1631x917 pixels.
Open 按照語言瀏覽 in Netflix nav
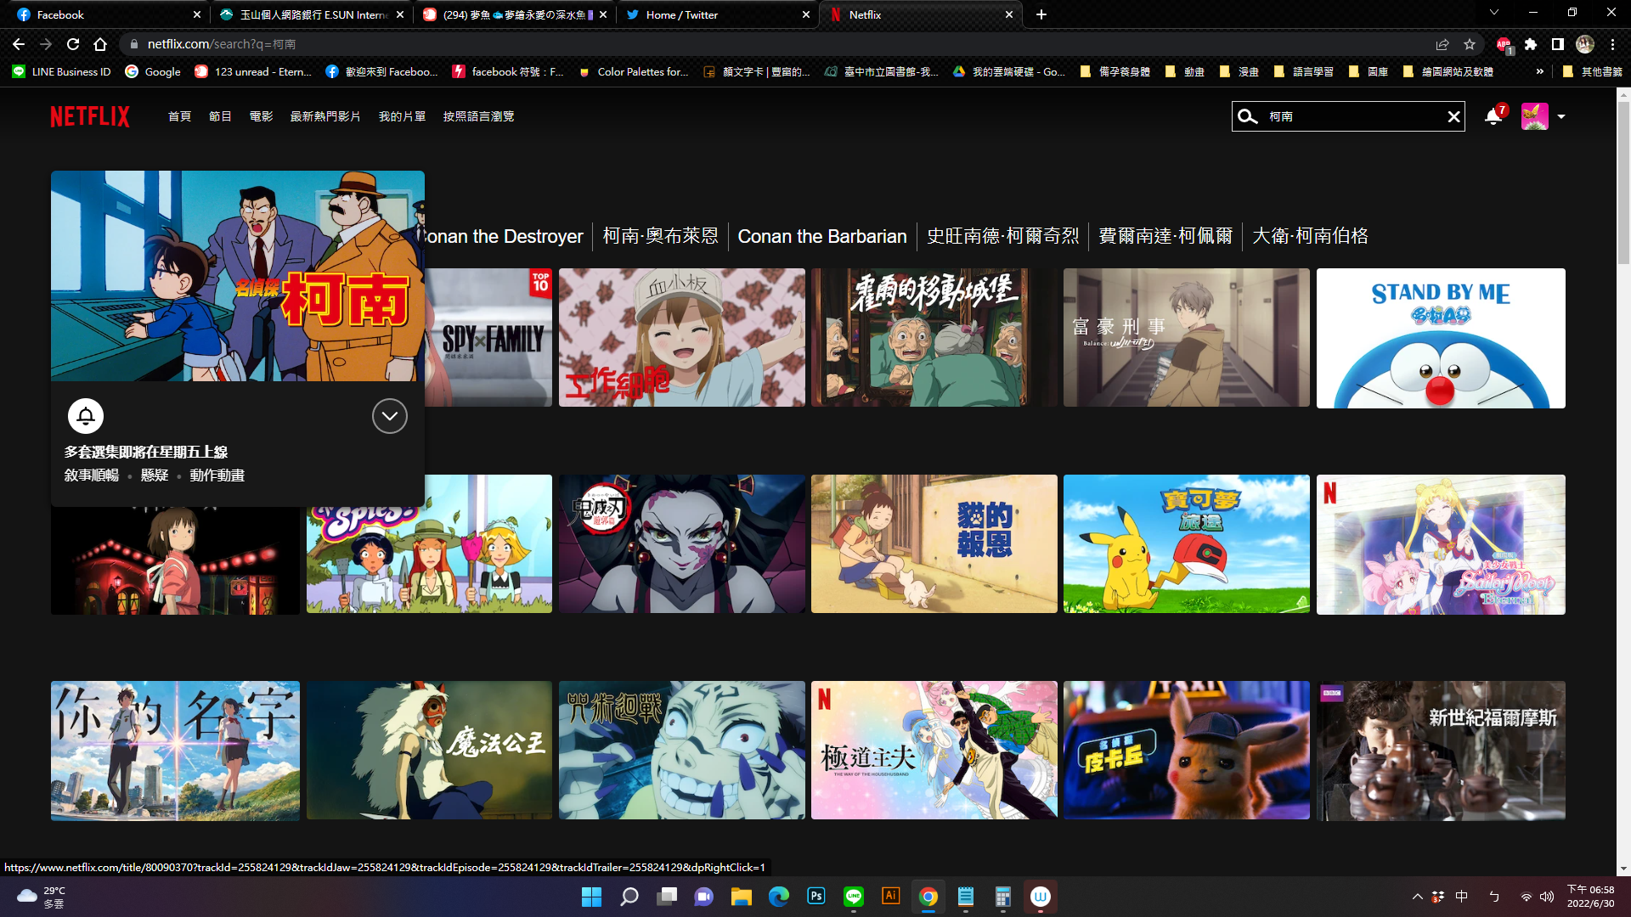(478, 116)
